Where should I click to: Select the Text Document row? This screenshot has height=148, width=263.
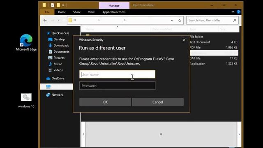point(214,42)
